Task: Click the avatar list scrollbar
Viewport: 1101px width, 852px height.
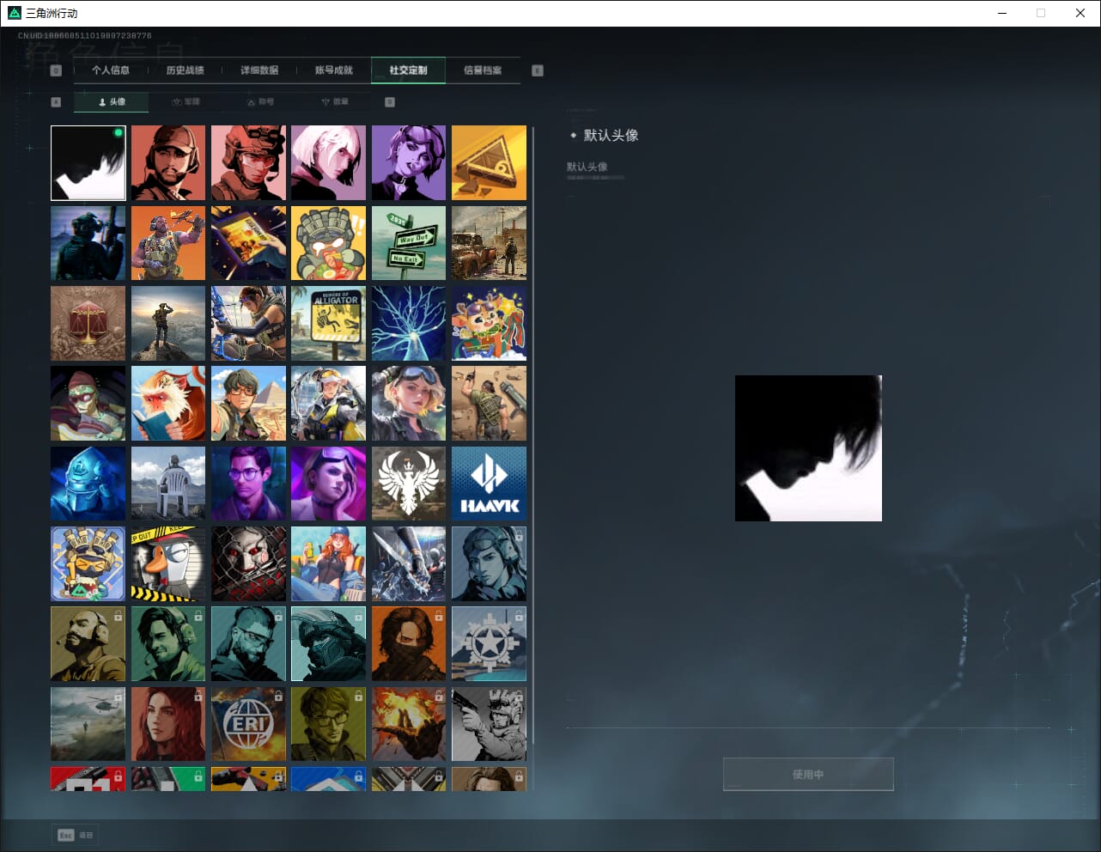Action: (533, 429)
